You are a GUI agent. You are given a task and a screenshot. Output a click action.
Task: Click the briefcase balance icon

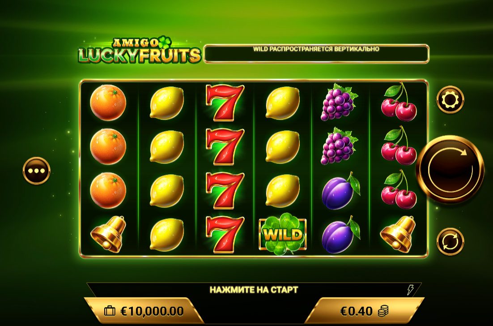(110, 311)
